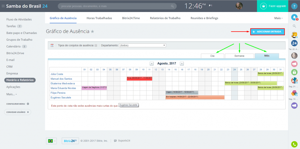
Task: Click the gray Viajem absence bar
Action: click(182, 93)
